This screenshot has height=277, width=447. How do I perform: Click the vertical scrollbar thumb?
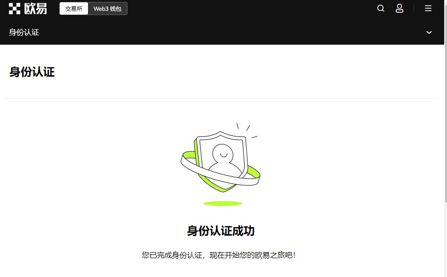click(x=446, y=101)
